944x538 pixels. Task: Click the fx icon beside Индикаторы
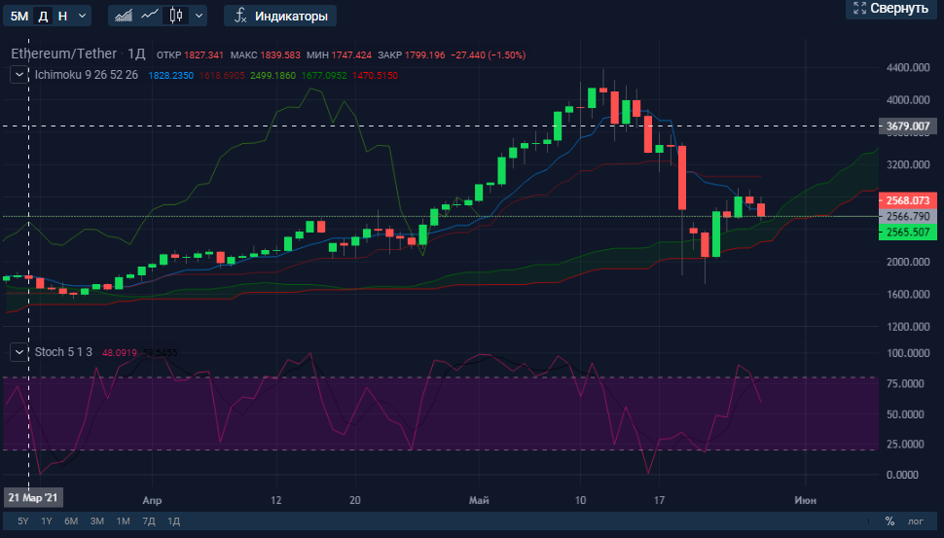[239, 16]
